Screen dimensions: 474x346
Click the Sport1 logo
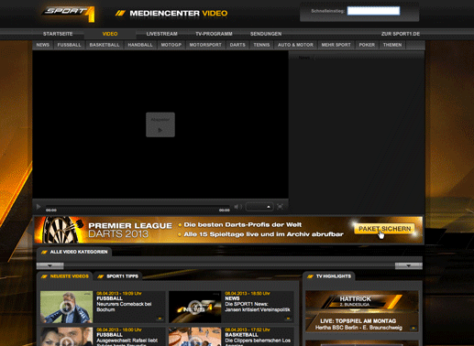tap(69, 15)
